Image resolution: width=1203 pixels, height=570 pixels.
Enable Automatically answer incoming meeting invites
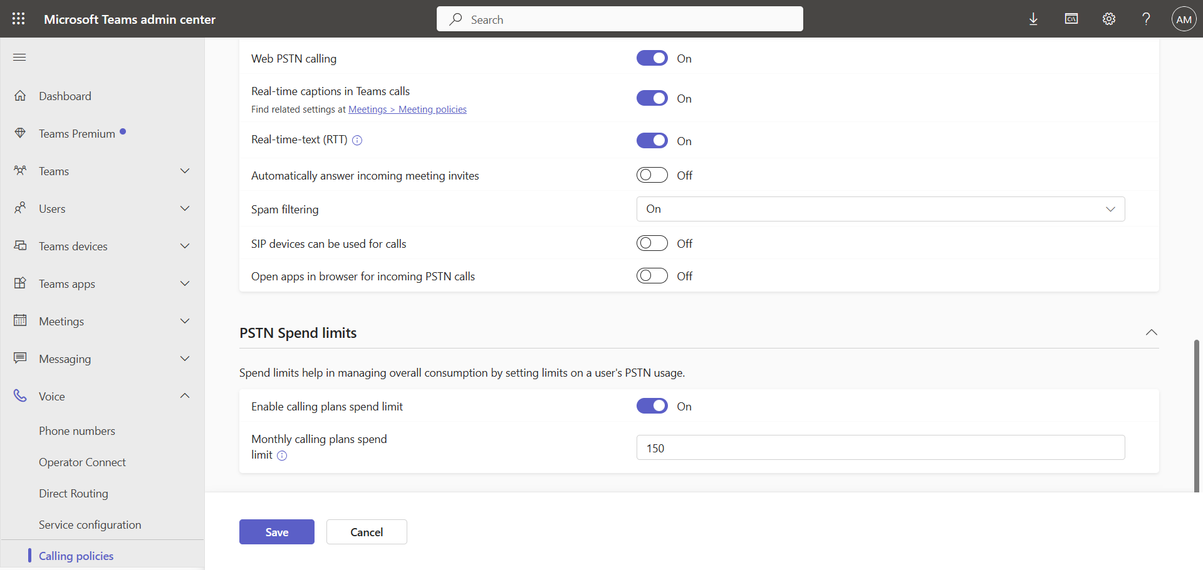pyautogui.click(x=652, y=175)
